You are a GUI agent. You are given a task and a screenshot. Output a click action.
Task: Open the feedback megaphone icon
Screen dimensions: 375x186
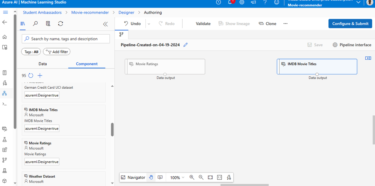click(x=253, y=2)
